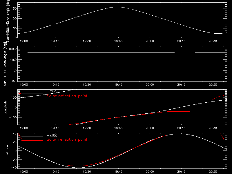The height and width of the screenshot is (174, 232).
Task: Click the Latitude axis title
Action: click(7, 151)
